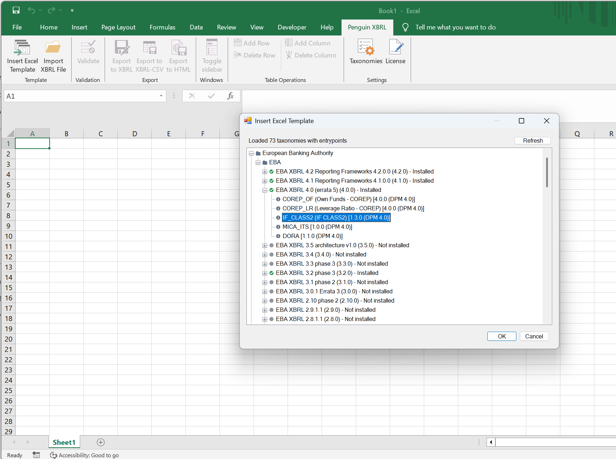This screenshot has width=616, height=459.
Task: Click the Cancel button in dialog
Action: 534,336
